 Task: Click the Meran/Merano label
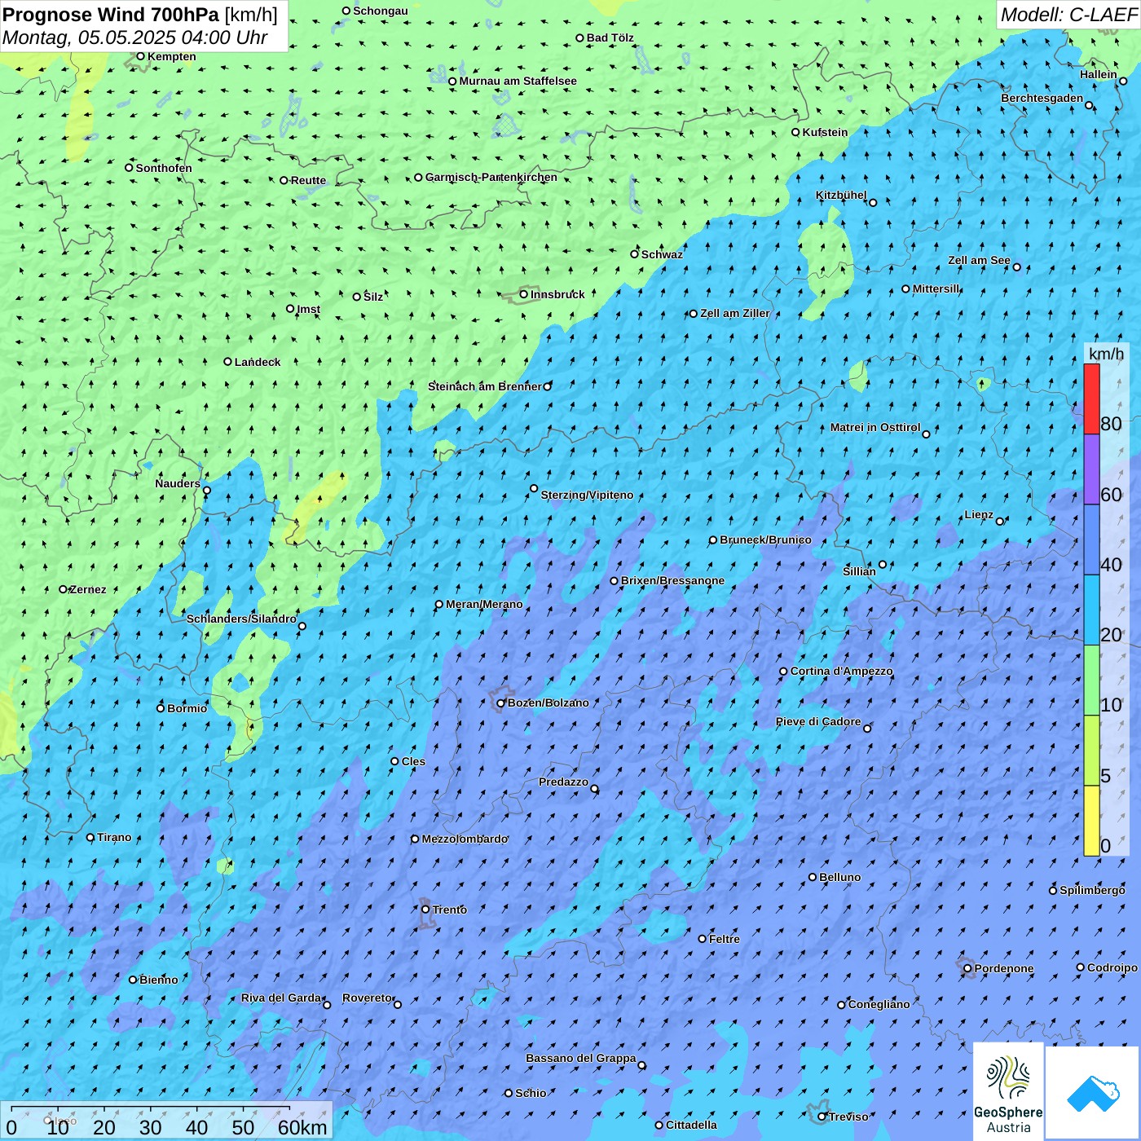(x=484, y=604)
